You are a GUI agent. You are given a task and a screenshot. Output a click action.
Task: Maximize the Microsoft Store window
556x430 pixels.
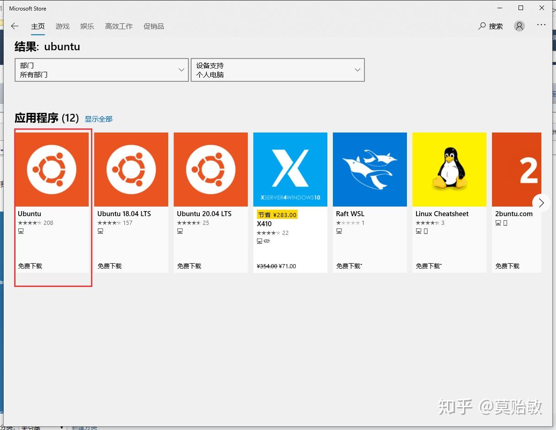tap(520, 8)
